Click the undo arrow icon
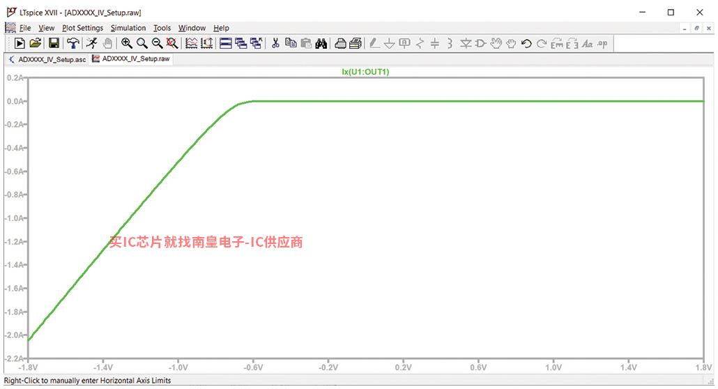Screen dimensions: 718x389 [x=526, y=43]
